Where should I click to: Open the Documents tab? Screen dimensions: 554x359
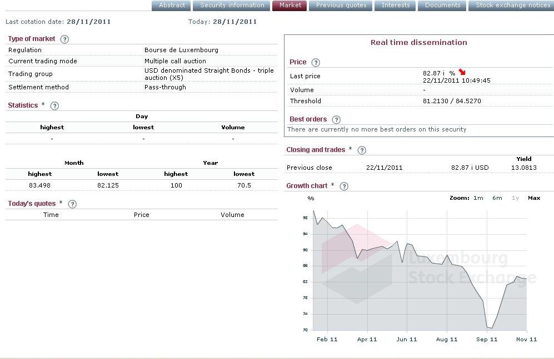tap(442, 6)
